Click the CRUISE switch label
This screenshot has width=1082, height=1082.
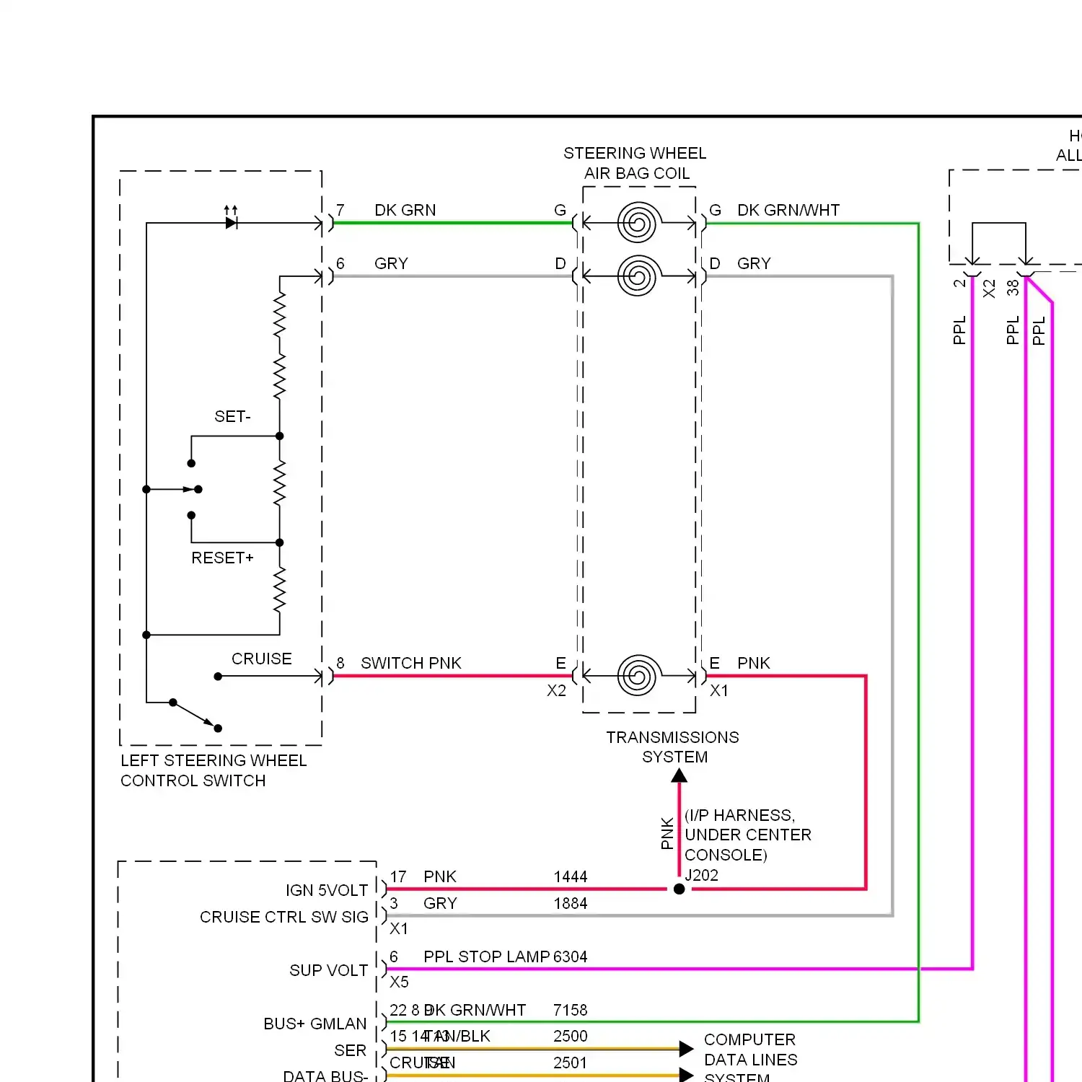coord(261,659)
